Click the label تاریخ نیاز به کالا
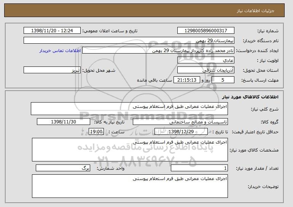The image size is (293, 207). point(109,122)
